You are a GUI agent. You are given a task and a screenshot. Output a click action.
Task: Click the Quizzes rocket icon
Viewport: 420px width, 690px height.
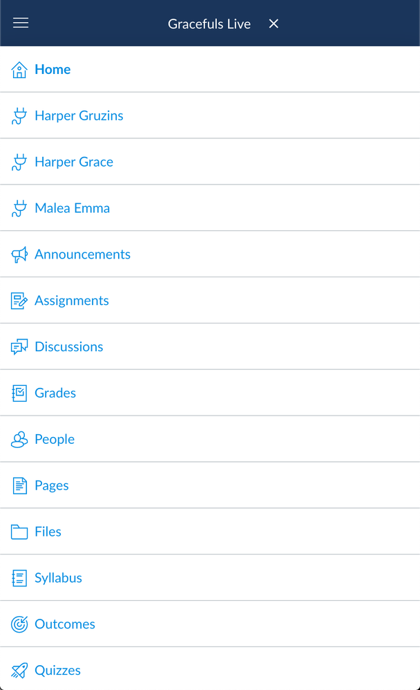(19, 670)
